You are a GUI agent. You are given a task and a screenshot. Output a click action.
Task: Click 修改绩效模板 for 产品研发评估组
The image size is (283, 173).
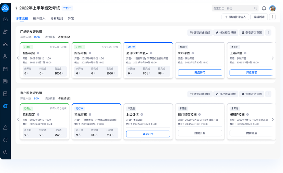pyautogui.click(x=226, y=33)
